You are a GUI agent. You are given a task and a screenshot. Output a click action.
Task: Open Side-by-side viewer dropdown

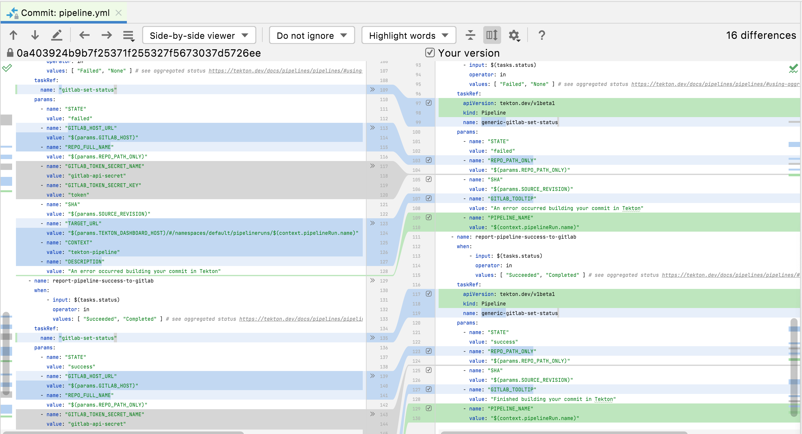pyautogui.click(x=199, y=35)
